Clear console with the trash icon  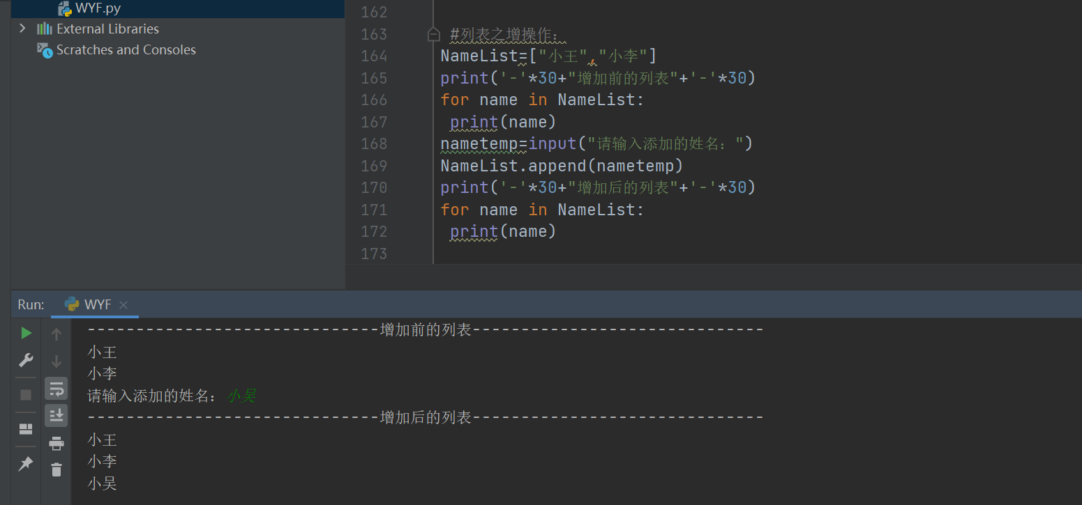[57, 469]
